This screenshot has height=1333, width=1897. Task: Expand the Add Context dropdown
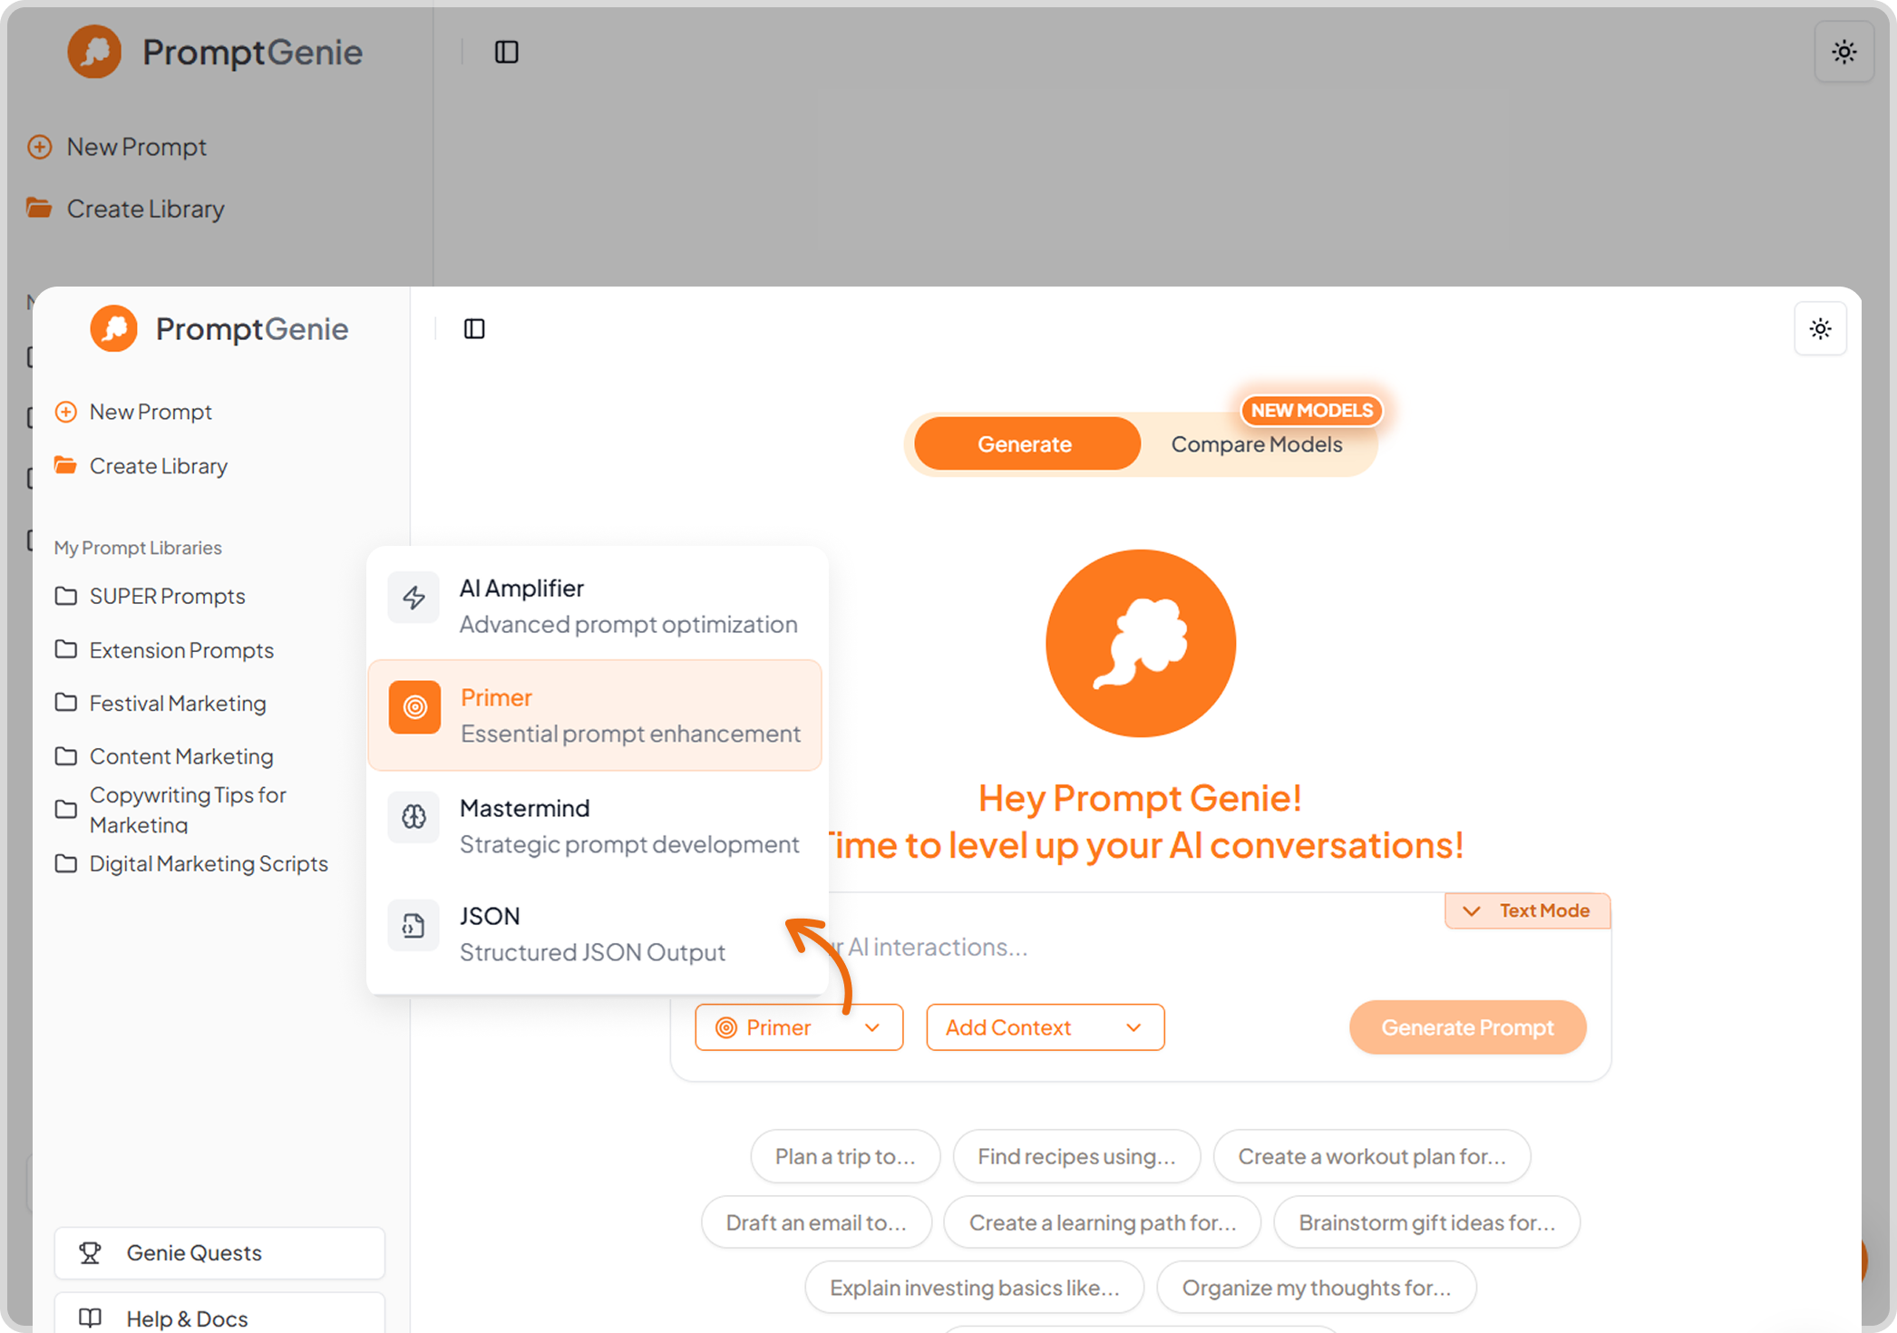[x=1045, y=1027]
